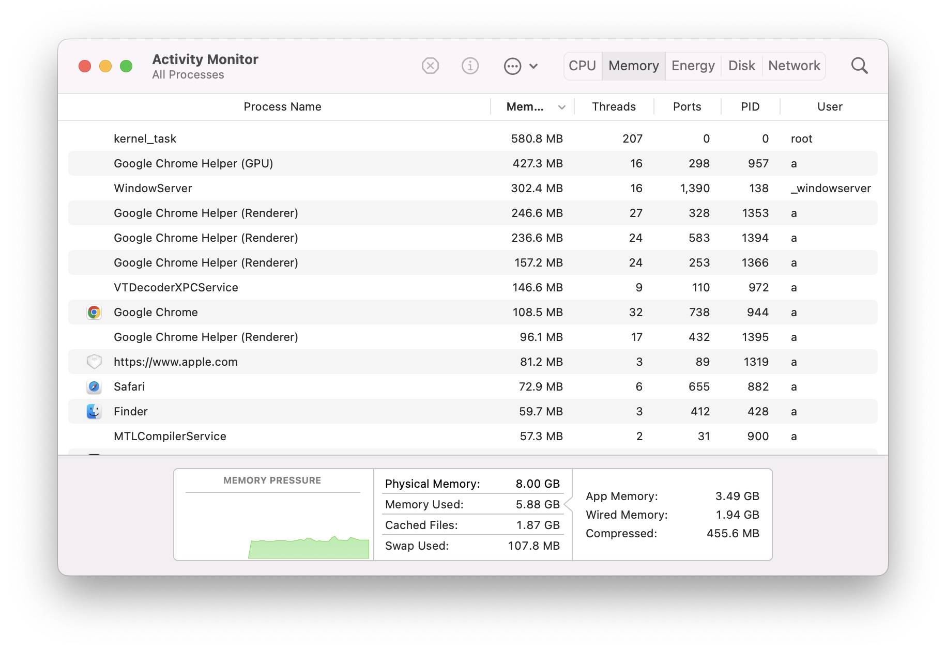
Task: Expand the chevron beside the ellipsis button
Action: tap(534, 66)
